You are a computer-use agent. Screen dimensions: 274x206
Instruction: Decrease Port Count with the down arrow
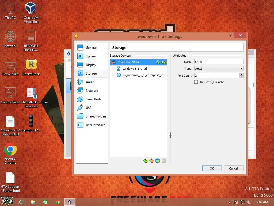(x=241, y=76)
